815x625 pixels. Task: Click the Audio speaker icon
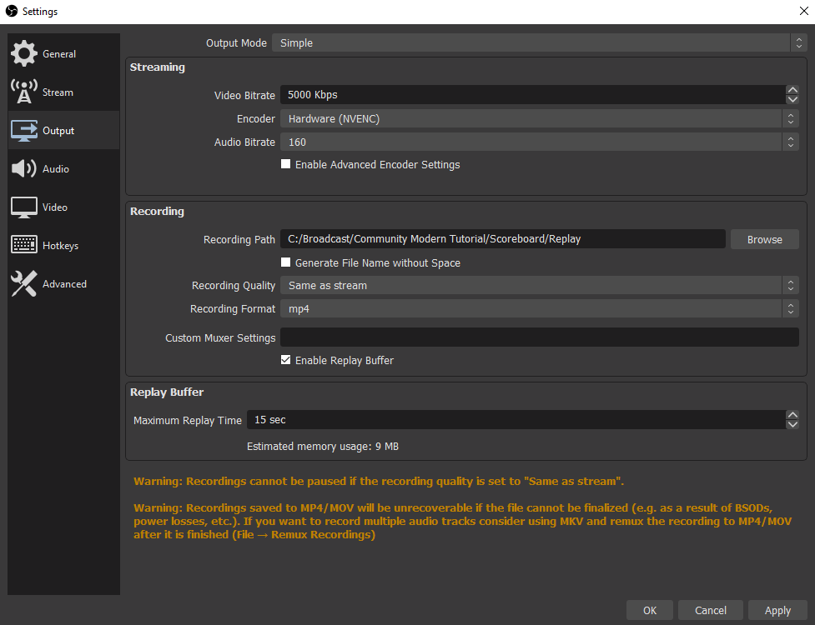click(24, 168)
